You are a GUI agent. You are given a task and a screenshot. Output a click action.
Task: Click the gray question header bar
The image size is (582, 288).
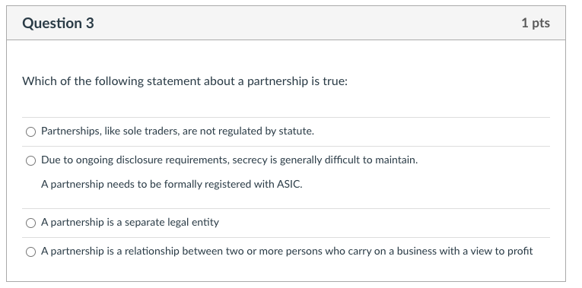click(x=286, y=23)
